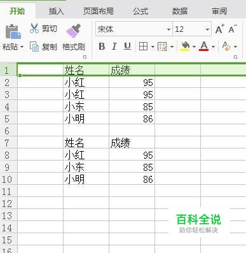The image size is (246, 253).
Task: Increase font size with A+ icon
Action: (x=220, y=29)
